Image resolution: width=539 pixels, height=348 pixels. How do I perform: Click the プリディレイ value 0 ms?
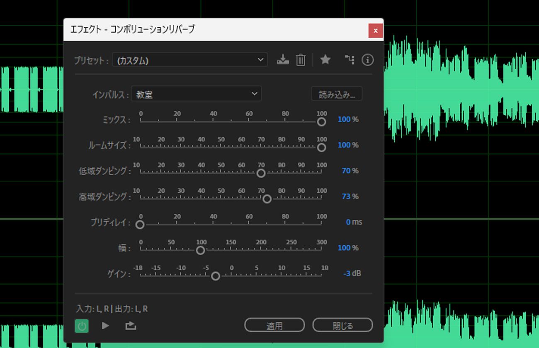354,222
